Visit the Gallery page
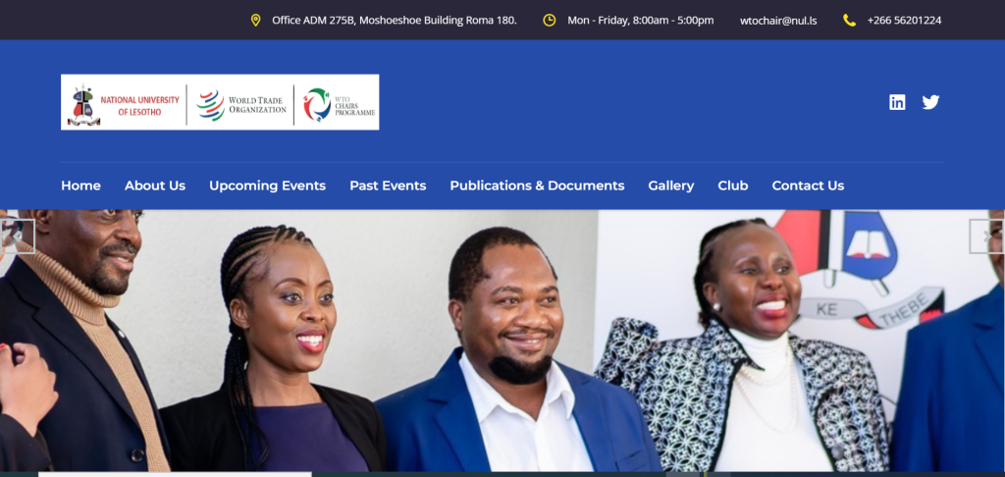The height and width of the screenshot is (477, 1005). pyautogui.click(x=671, y=185)
